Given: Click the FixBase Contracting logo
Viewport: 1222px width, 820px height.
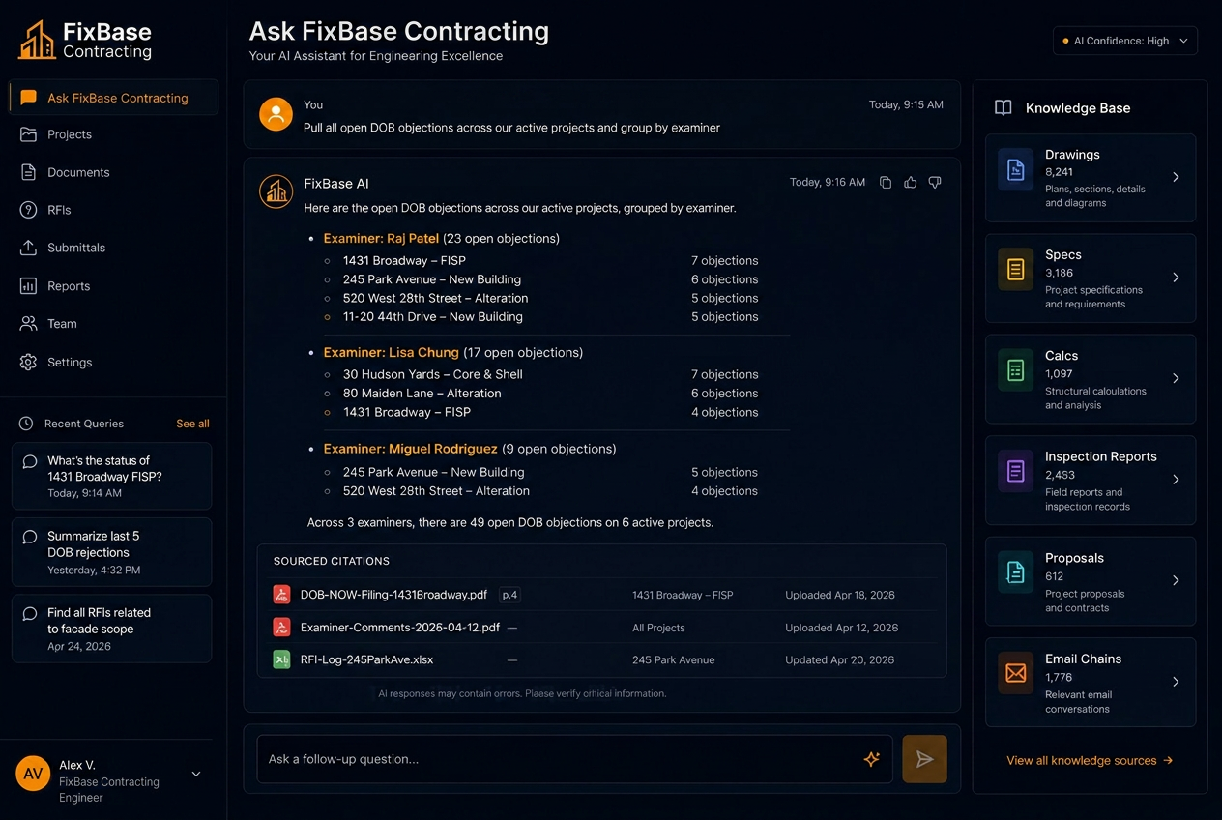Looking at the screenshot, I should [85, 40].
